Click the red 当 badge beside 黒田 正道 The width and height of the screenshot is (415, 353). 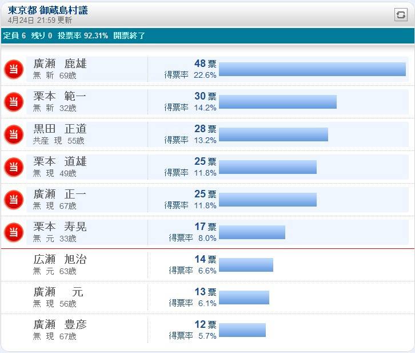(x=13, y=134)
